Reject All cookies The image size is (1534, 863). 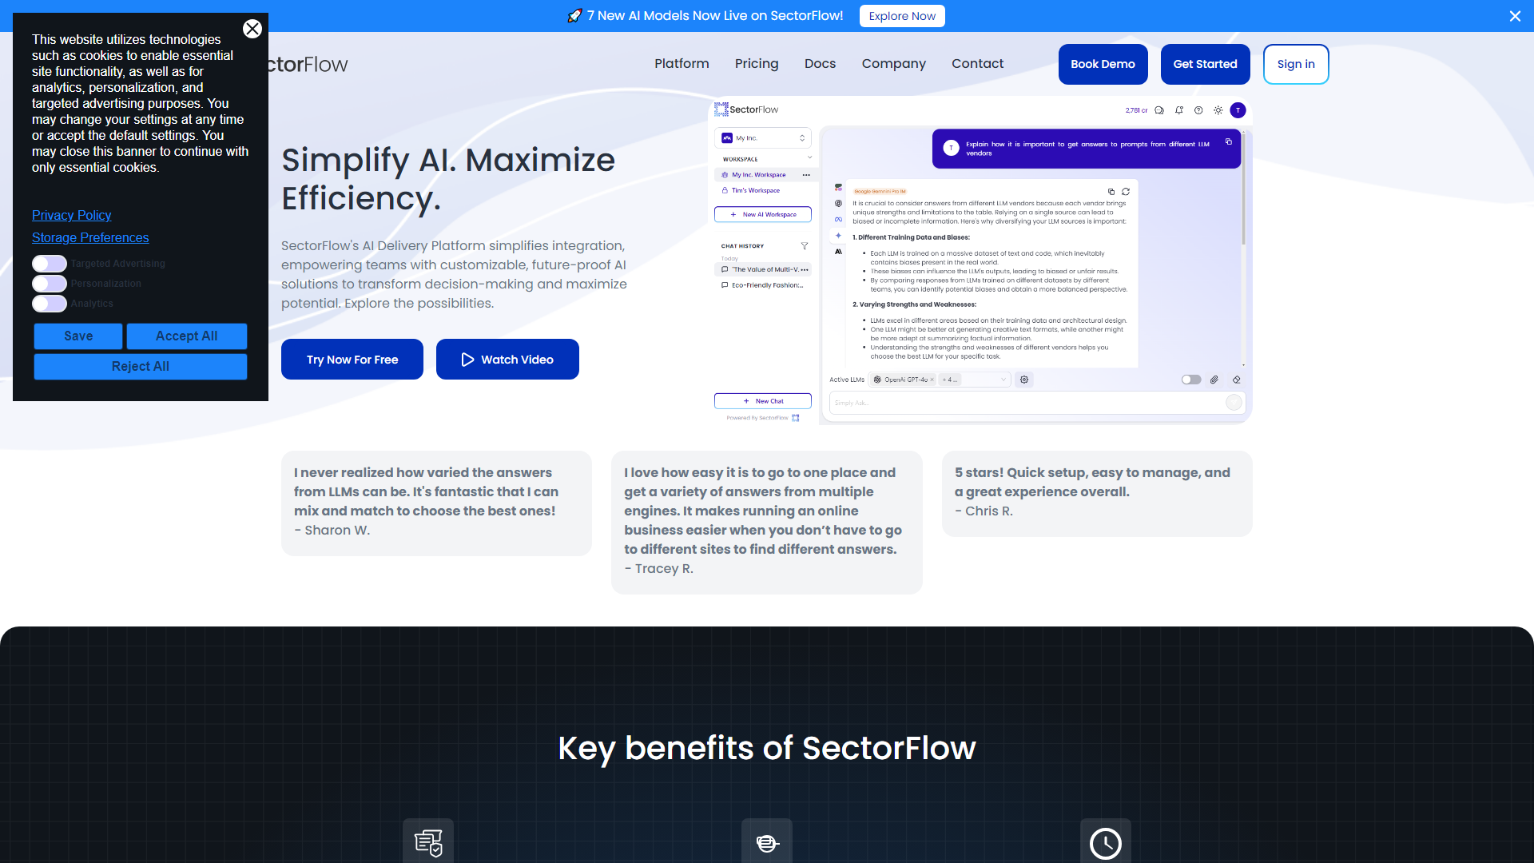141,367
